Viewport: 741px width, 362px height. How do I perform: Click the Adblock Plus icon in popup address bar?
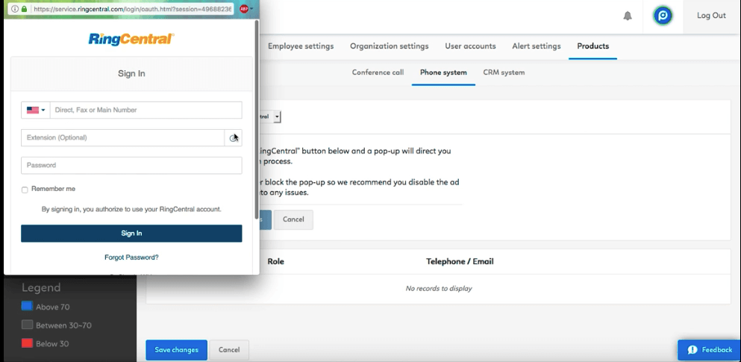244,8
